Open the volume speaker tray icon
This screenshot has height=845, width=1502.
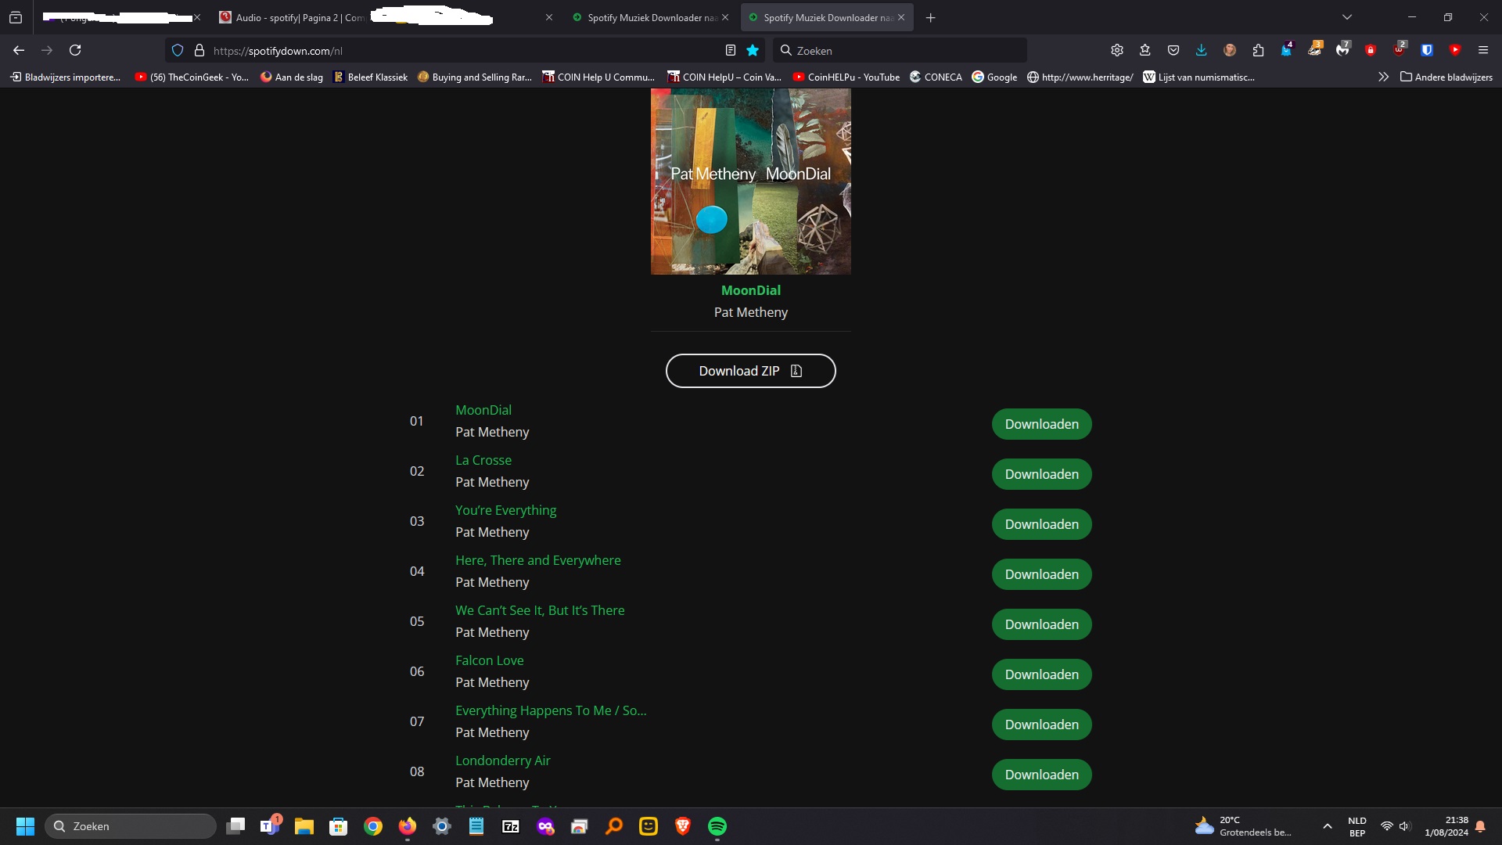(1405, 826)
